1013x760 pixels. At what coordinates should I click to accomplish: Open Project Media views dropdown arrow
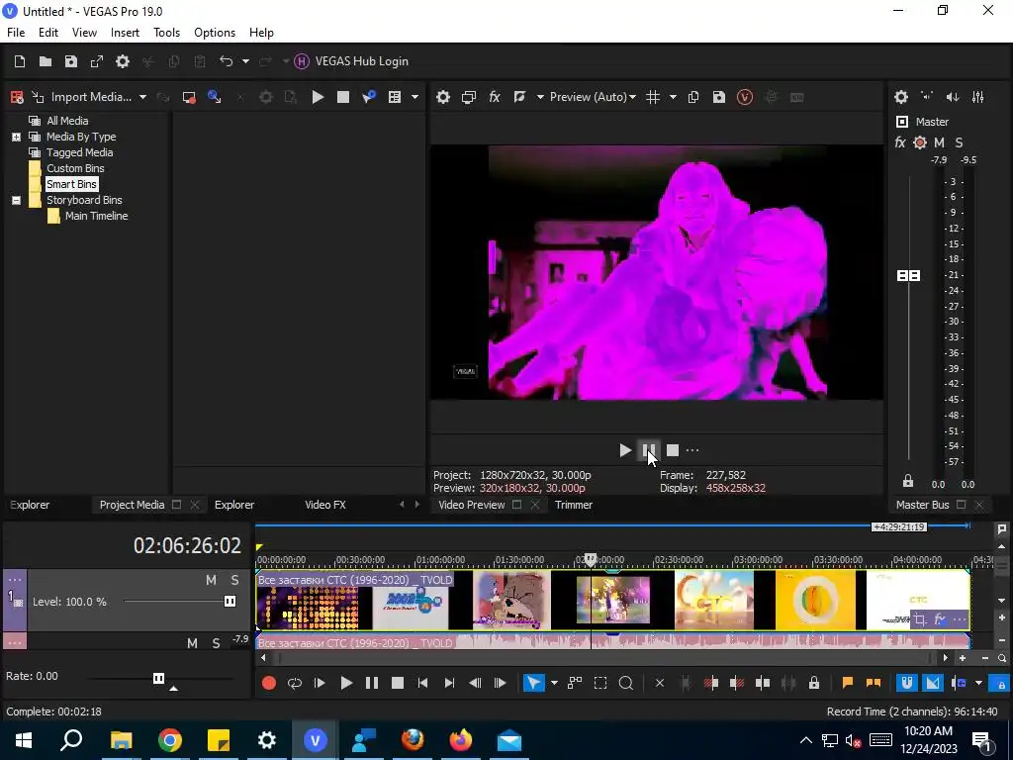click(x=414, y=97)
